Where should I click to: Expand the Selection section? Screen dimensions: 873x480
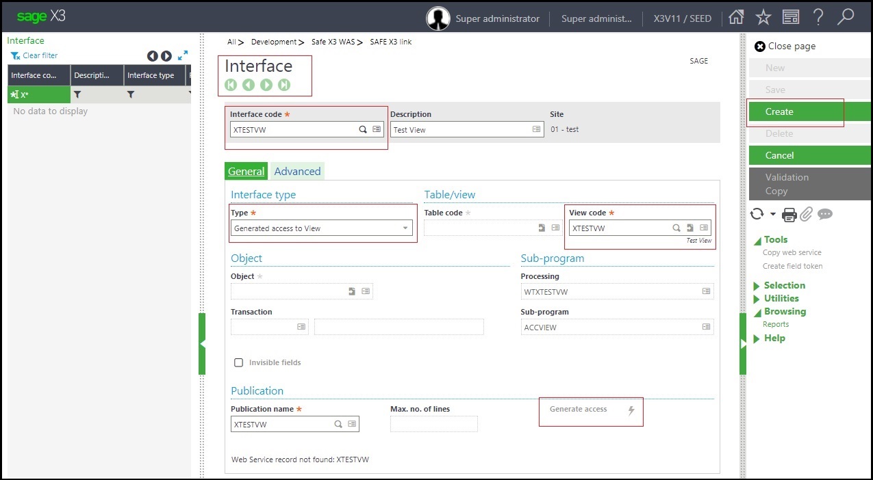tap(784, 285)
